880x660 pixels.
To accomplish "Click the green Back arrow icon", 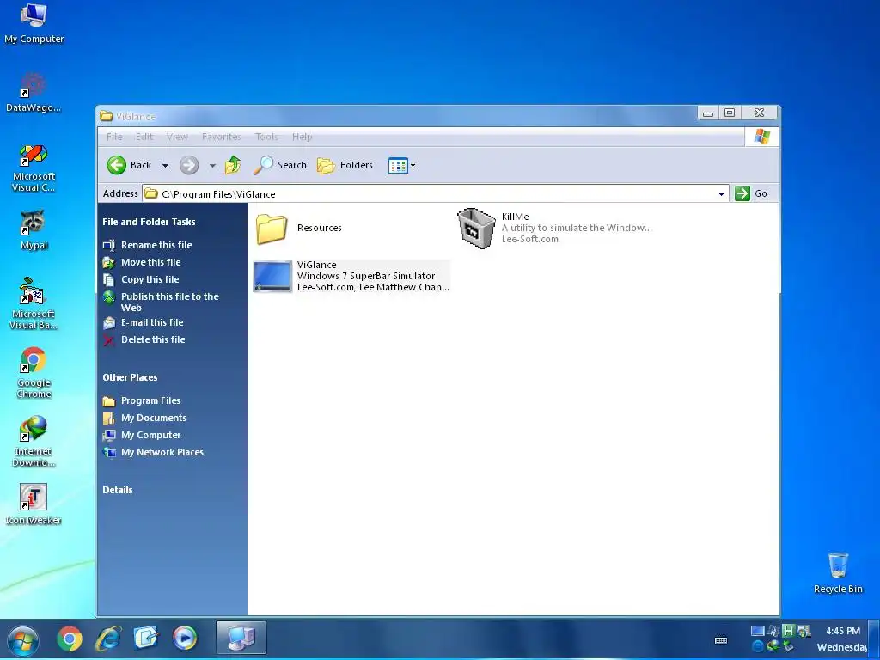I will [x=117, y=165].
